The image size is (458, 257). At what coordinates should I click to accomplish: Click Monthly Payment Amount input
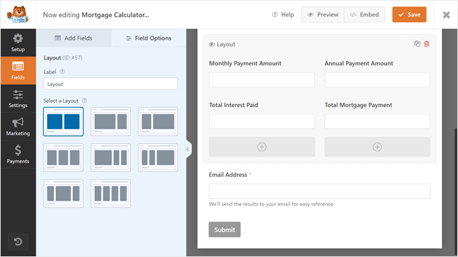pos(262,79)
